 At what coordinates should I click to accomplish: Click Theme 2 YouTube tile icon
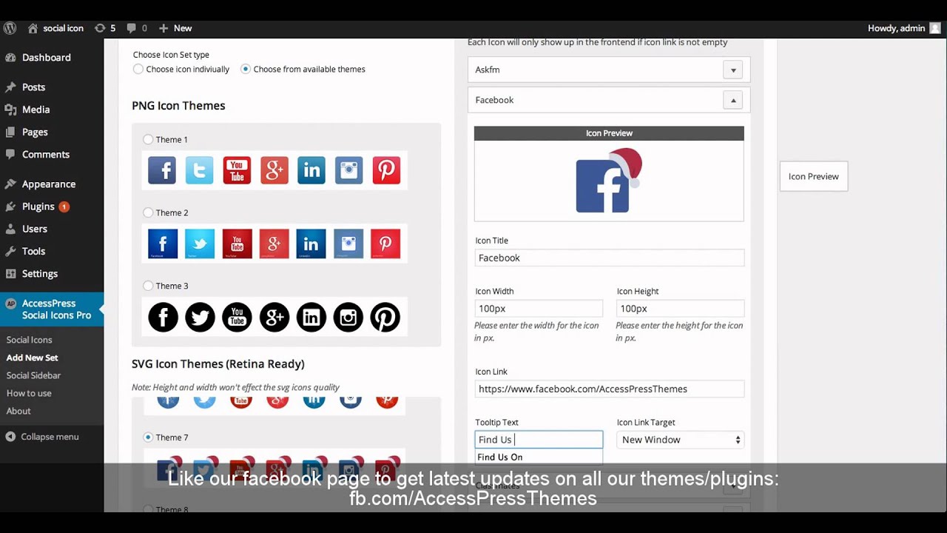pos(237,244)
